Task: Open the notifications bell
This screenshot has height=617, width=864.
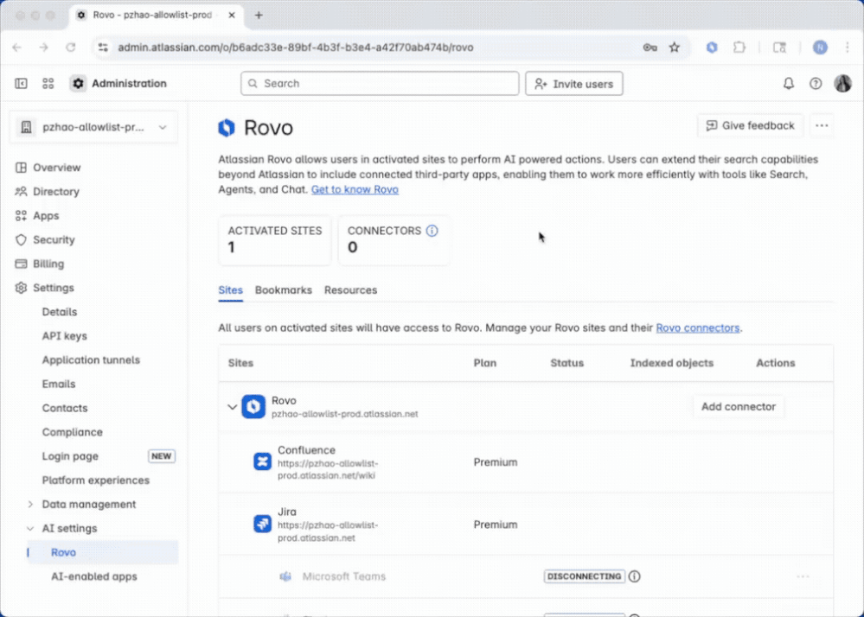Action: click(x=789, y=84)
